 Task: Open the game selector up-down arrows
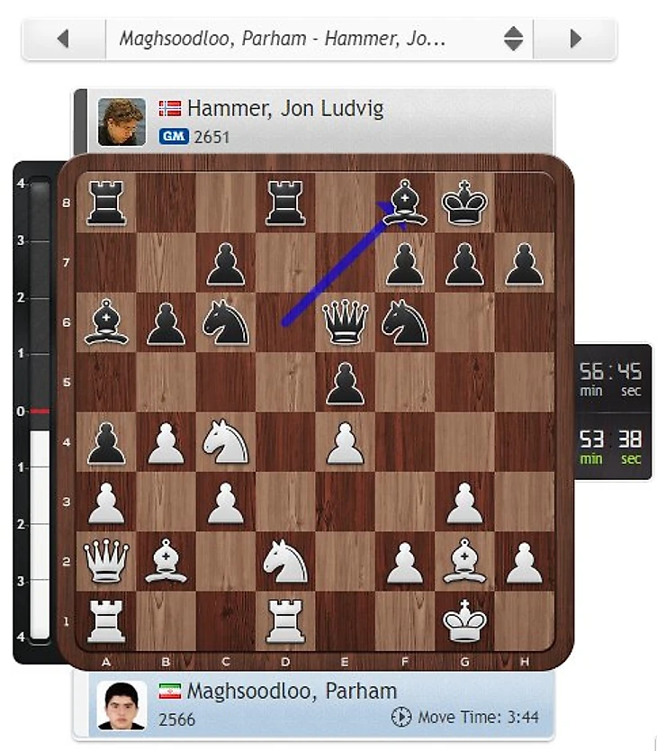[513, 39]
